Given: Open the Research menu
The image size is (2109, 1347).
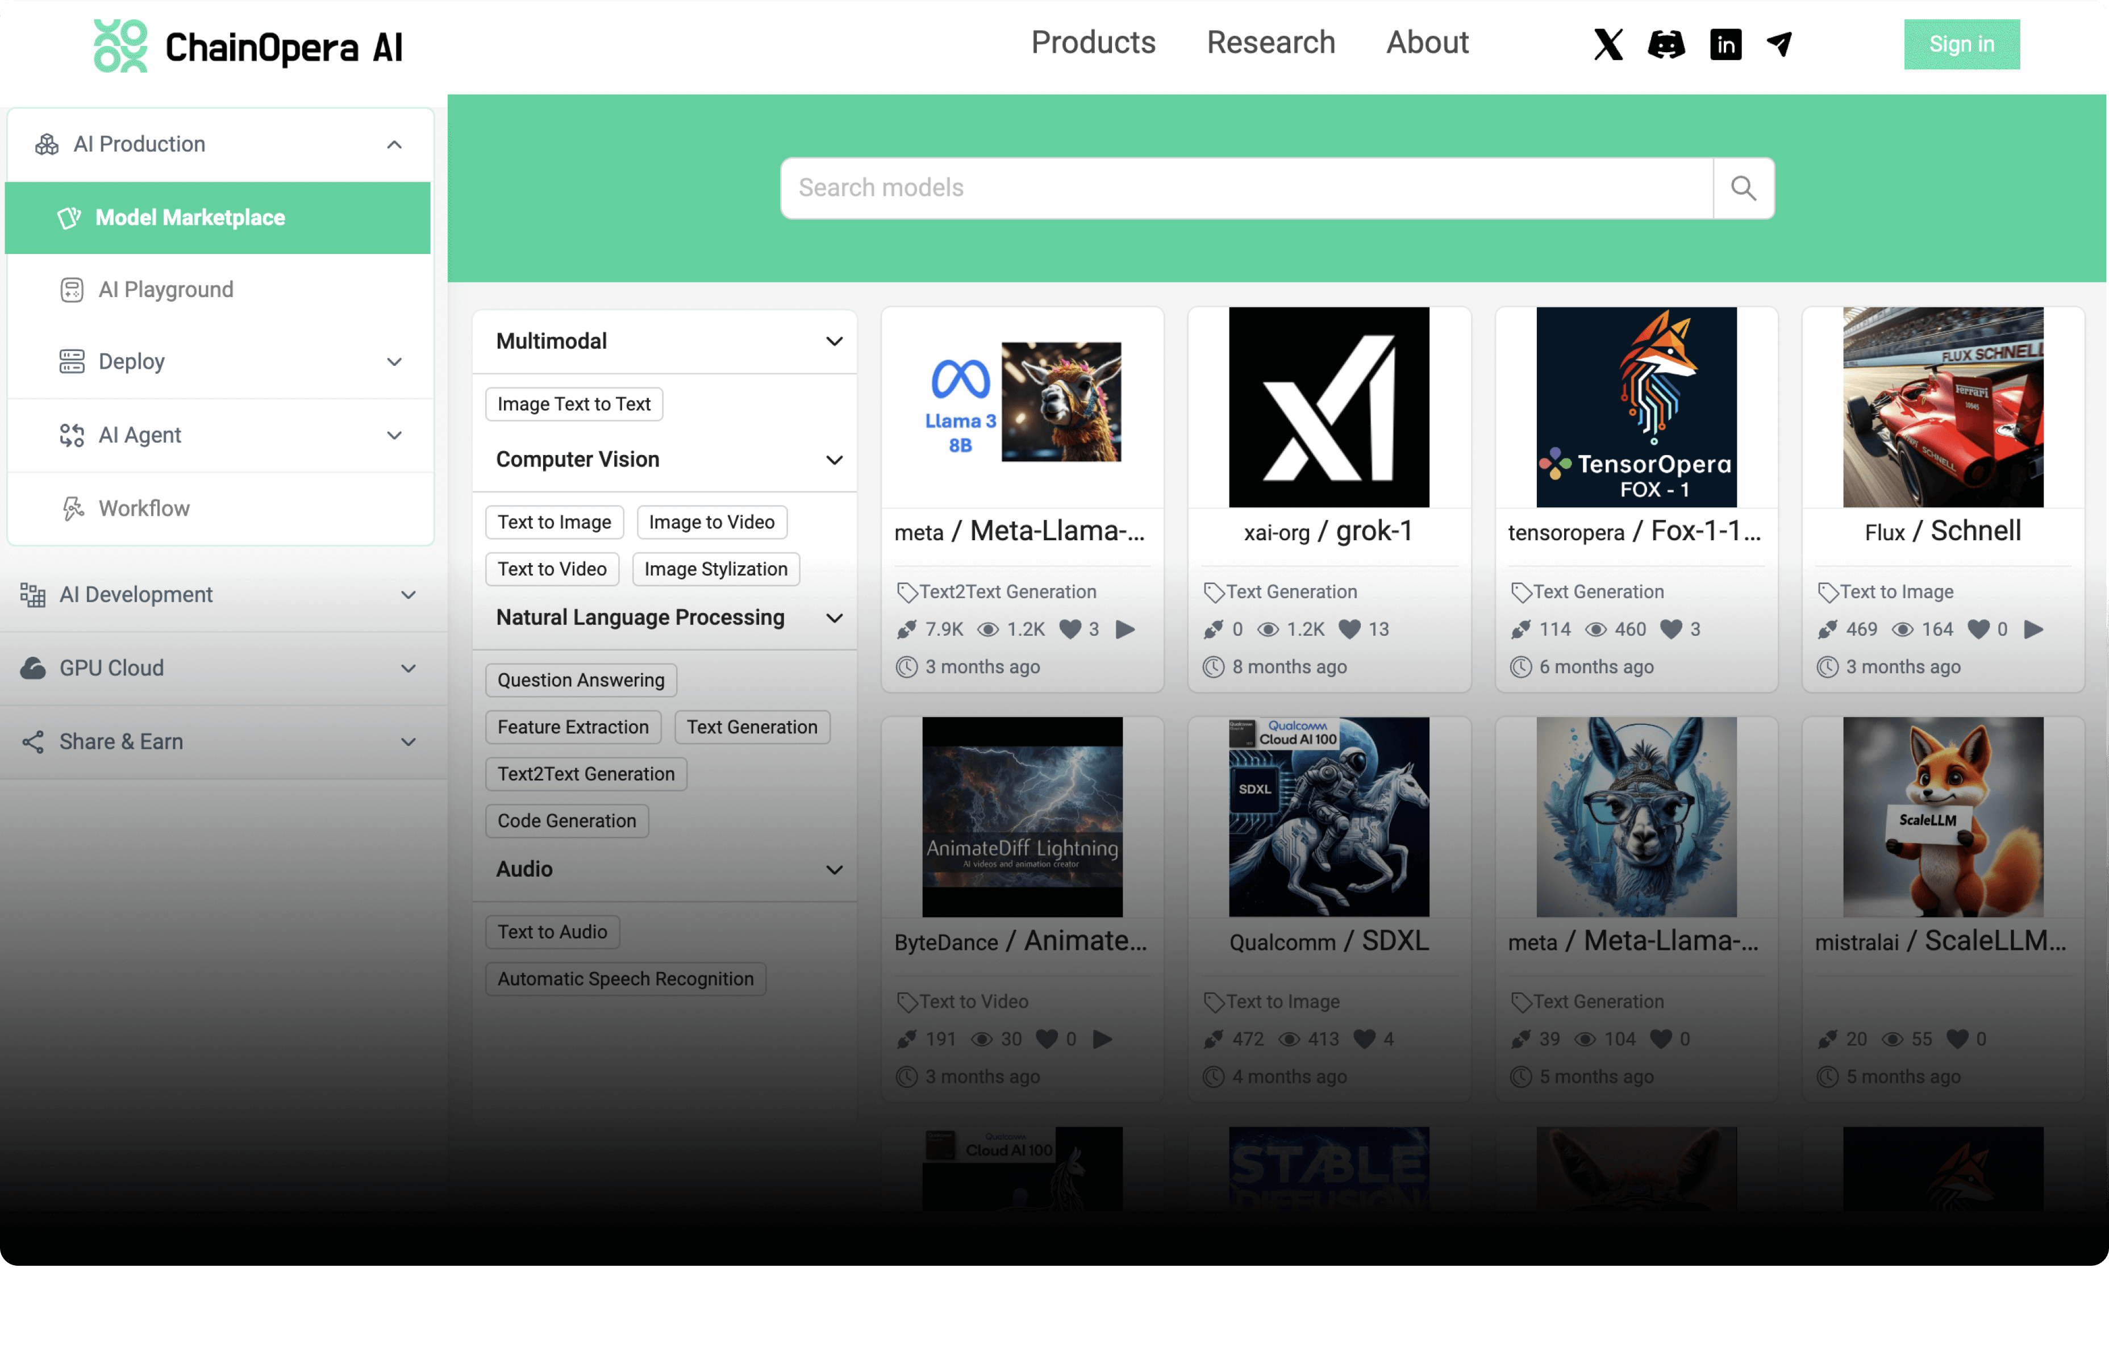Looking at the screenshot, I should 1270,42.
